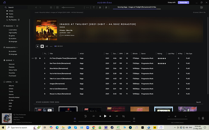This screenshot has height=130, width=209.
Task: Add a radio with plus icon
Action: pos(17,26)
